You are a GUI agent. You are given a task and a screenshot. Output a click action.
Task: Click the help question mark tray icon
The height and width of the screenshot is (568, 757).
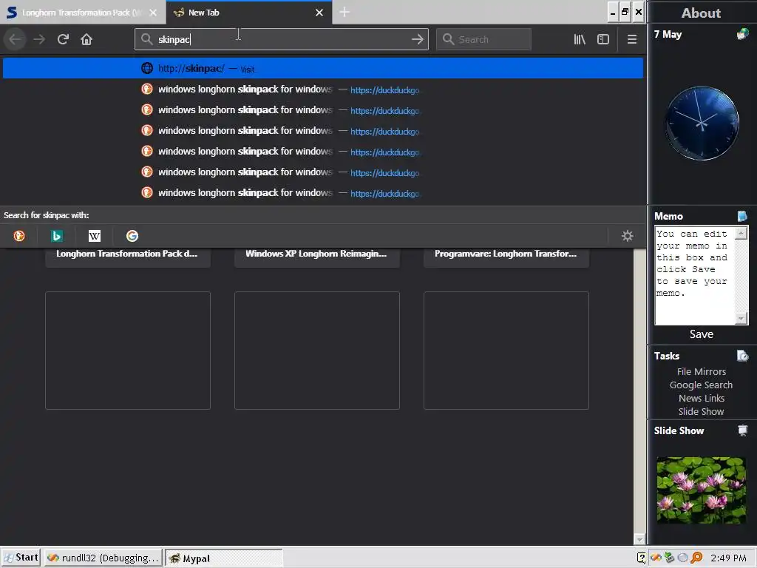pos(641,558)
